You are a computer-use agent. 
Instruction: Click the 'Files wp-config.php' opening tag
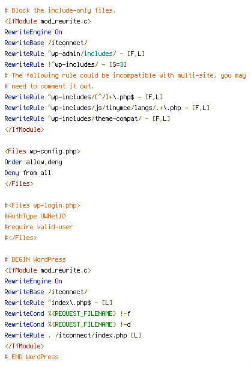tap(42, 151)
